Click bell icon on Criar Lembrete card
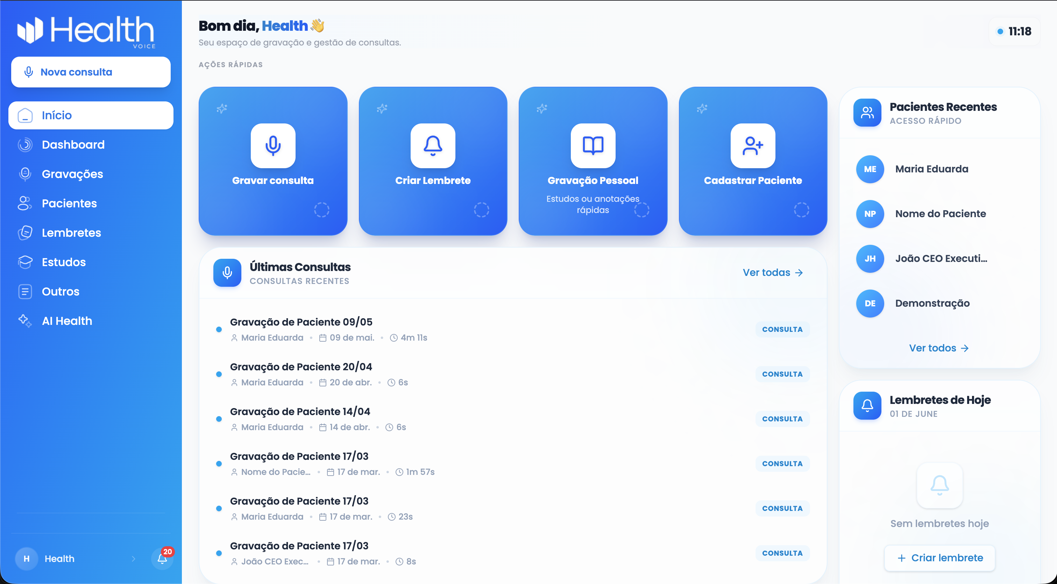The height and width of the screenshot is (584, 1057). click(433, 145)
